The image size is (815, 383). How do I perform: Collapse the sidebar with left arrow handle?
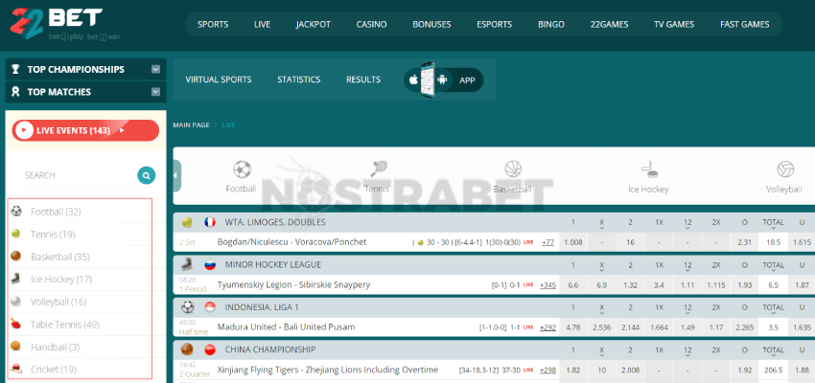[176, 175]
